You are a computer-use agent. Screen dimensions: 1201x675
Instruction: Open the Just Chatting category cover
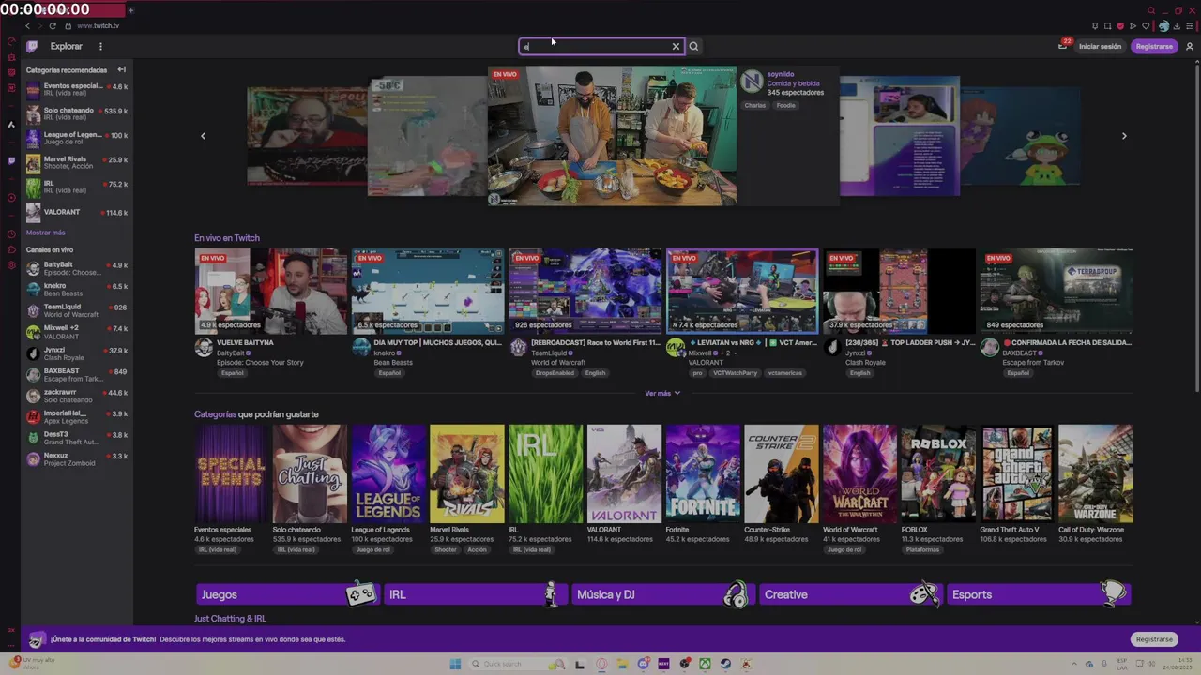tap(310, 473)
